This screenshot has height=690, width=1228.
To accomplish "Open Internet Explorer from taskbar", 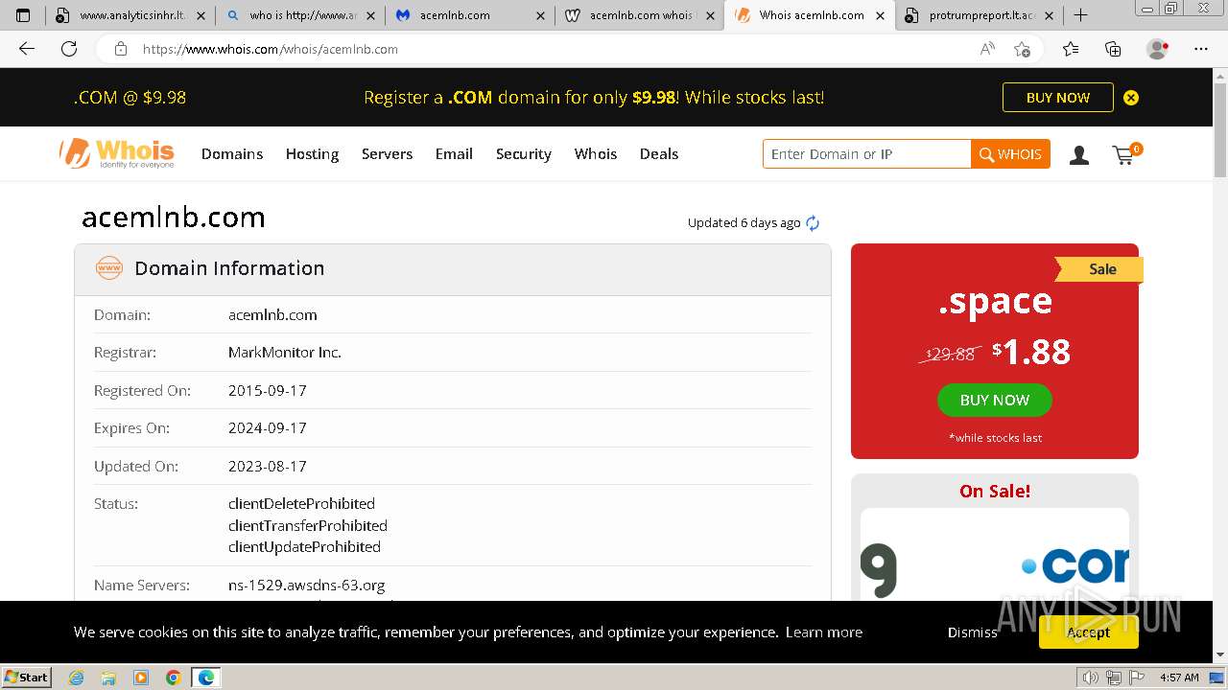I will 77,678.
